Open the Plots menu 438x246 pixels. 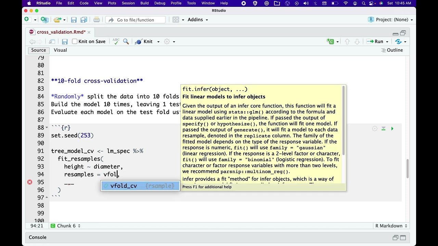(112, 3)
